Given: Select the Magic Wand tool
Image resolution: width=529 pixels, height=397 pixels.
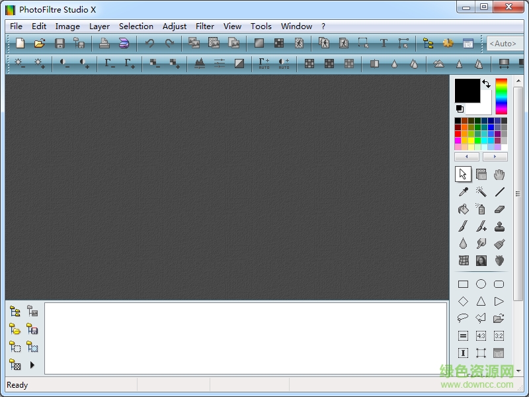Looking at the screenshot, I should coord(481,191).
